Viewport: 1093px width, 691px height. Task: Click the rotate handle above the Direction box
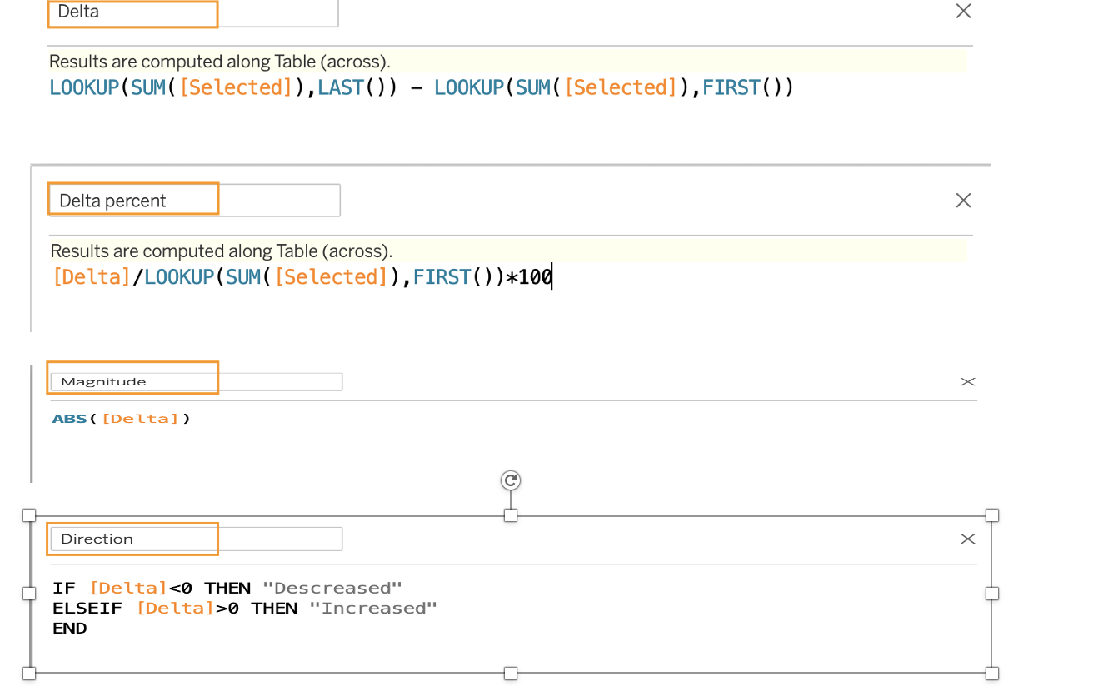[x=511, y=480]
